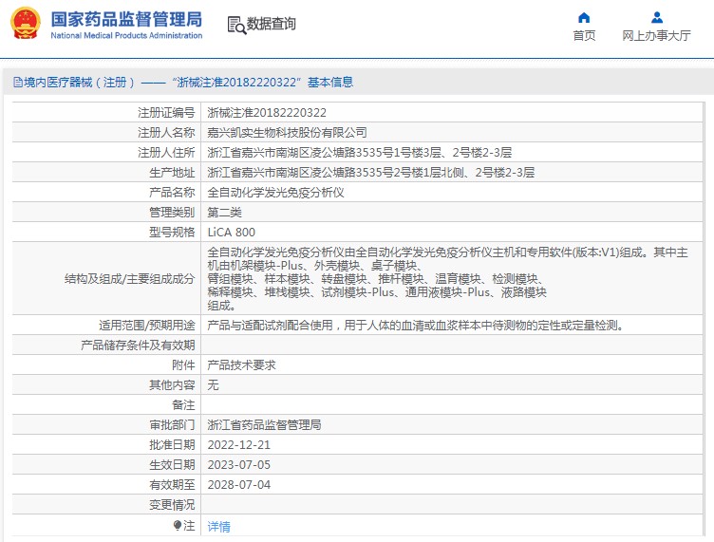Click product name 全自动化学发光免疫分析仪 value

pos(275,192)
